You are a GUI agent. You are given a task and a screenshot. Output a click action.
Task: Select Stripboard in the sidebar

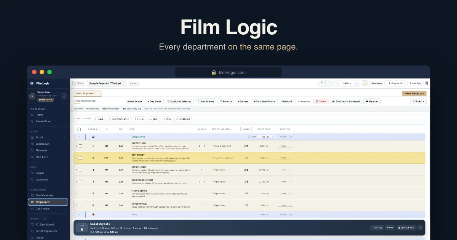click(48, 202)
